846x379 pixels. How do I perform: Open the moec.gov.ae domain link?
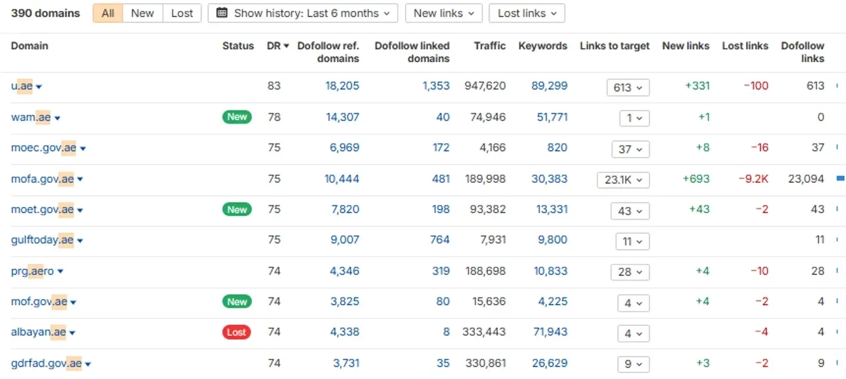(44, 148)
